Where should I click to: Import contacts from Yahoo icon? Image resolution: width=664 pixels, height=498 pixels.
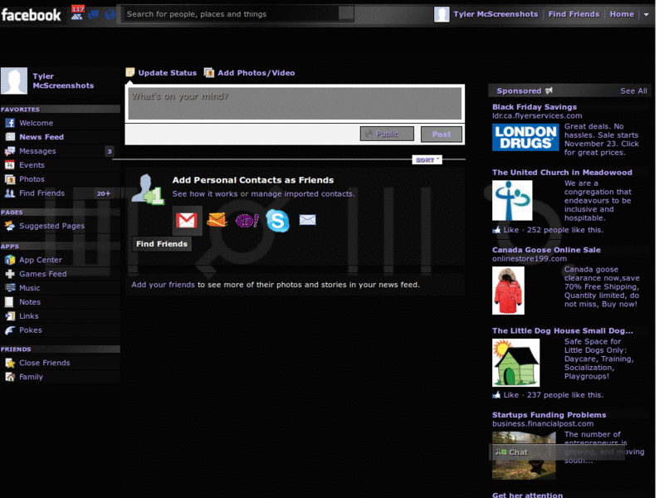[x=247, y=220]
